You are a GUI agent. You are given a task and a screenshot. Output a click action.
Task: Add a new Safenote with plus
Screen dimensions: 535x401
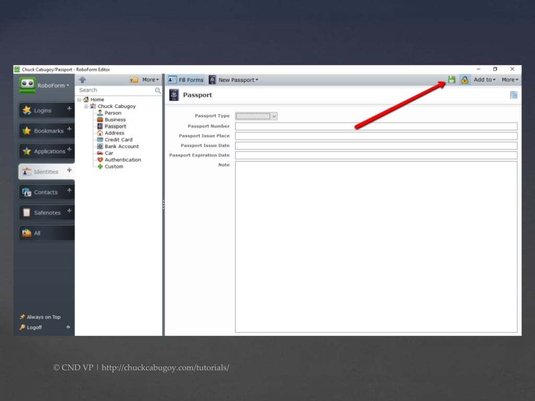coord(69,211)
